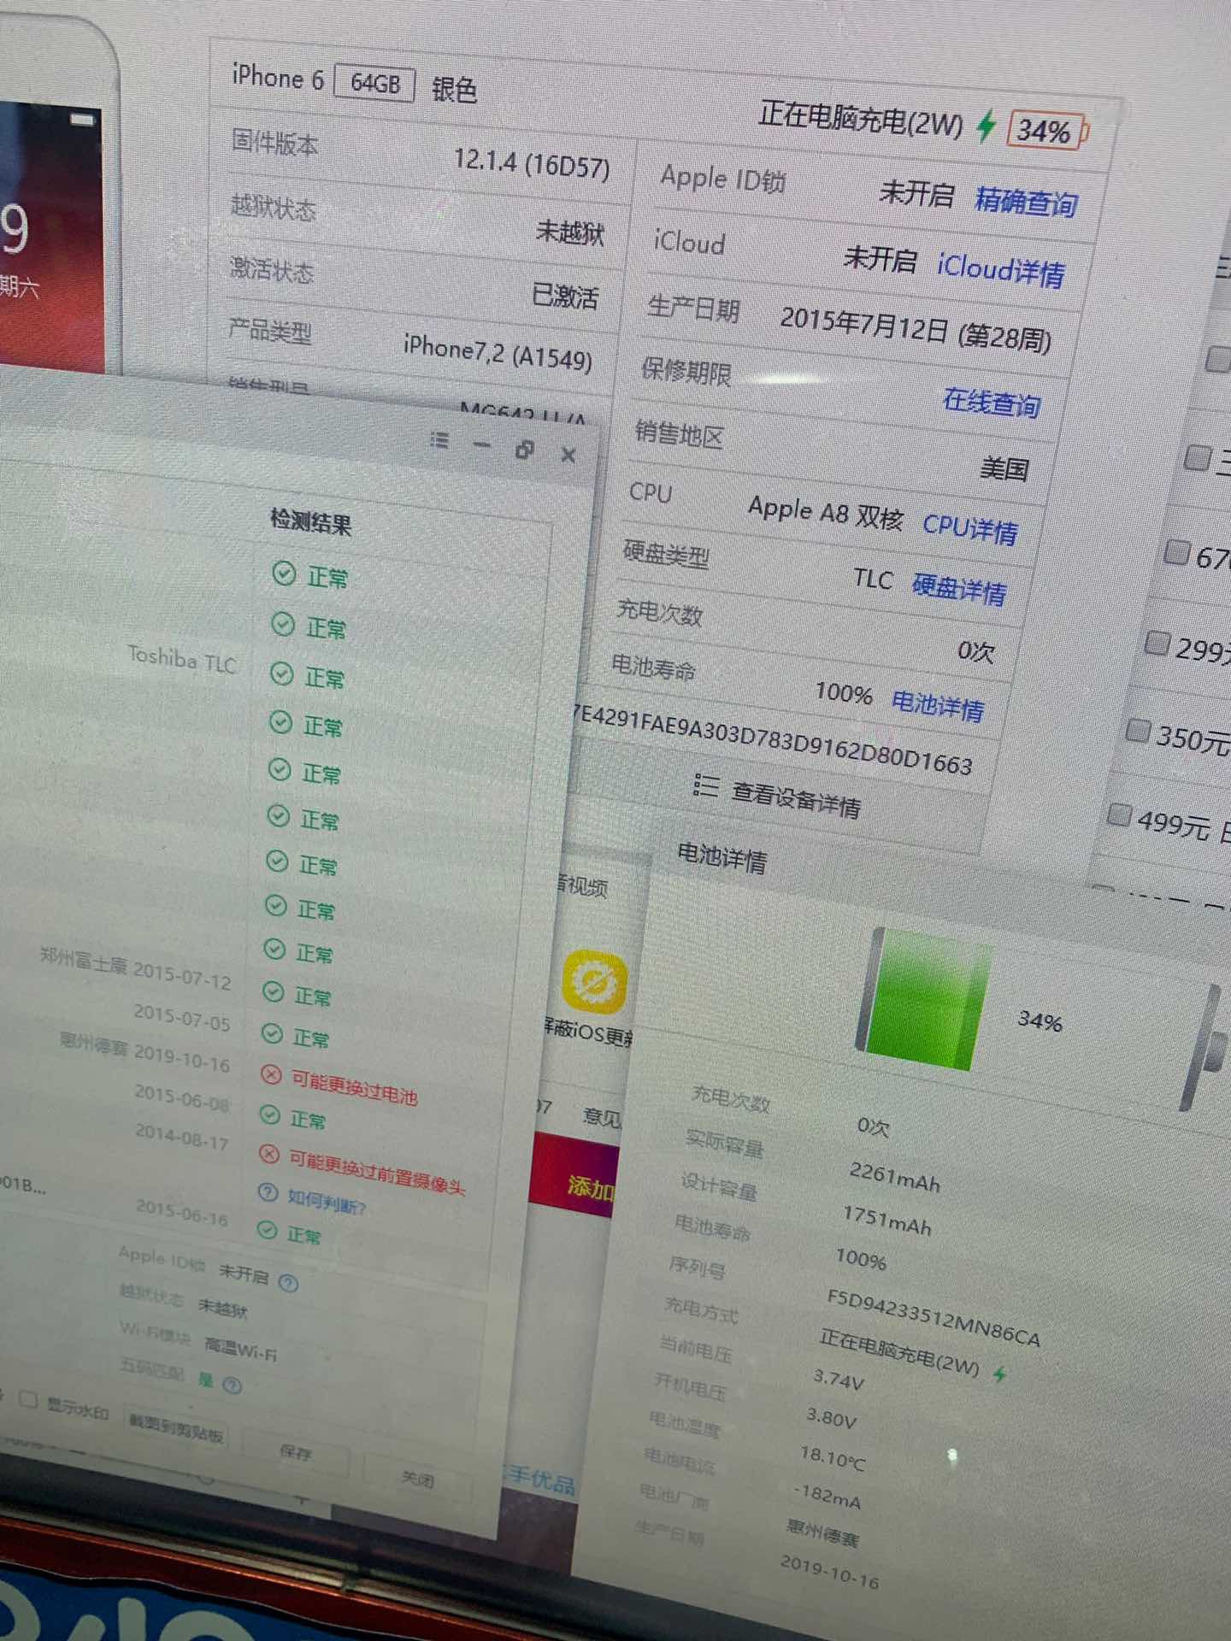The image size is (1231, 1641).
Task: Toggle the 显示水印 checkbox
Action: pyautogui.click(x=28, y=1400)
